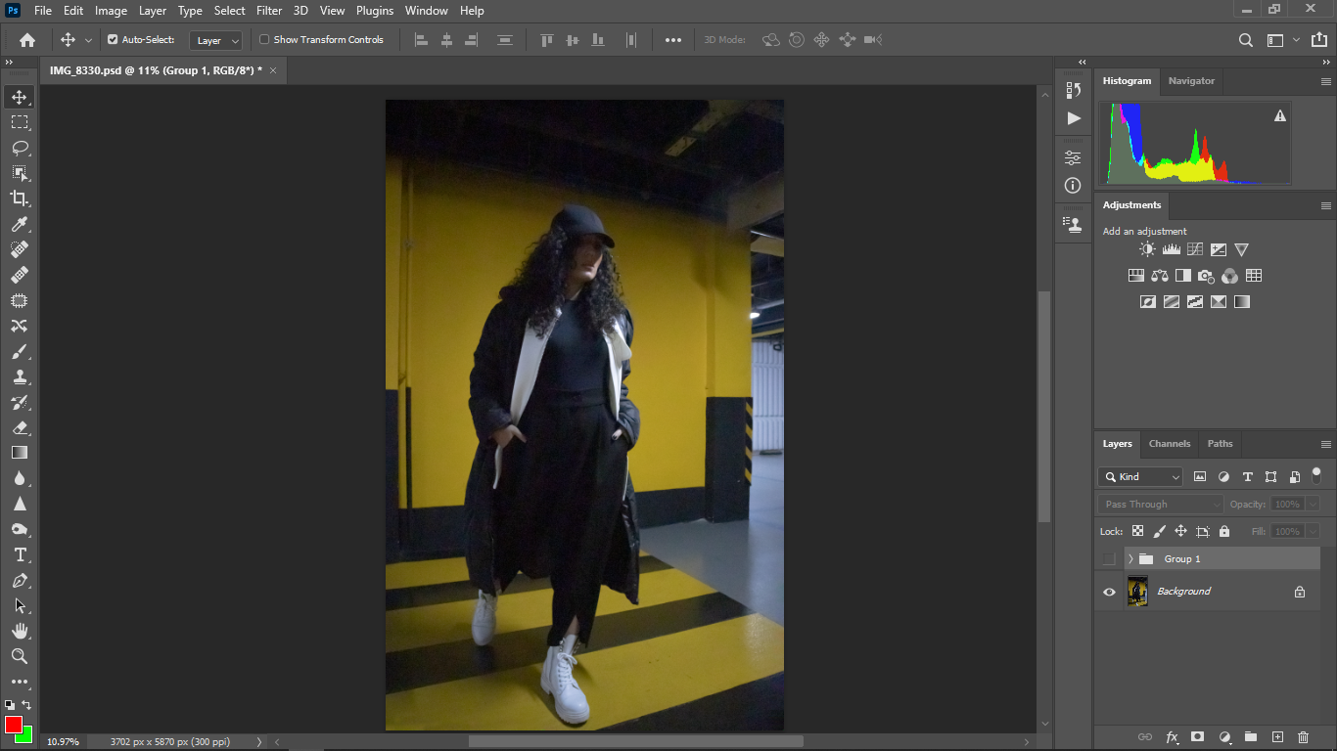Click the background green color swatch
The width and height of the screenshot is (1337, 751).
click(25, 736)
